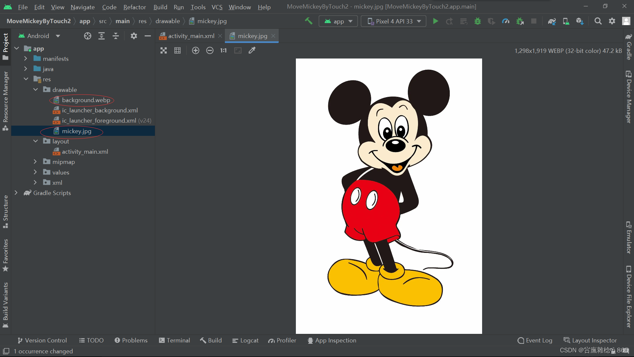
Task: Toggle the Resource Manager side panel
Action: pos(6,101)
